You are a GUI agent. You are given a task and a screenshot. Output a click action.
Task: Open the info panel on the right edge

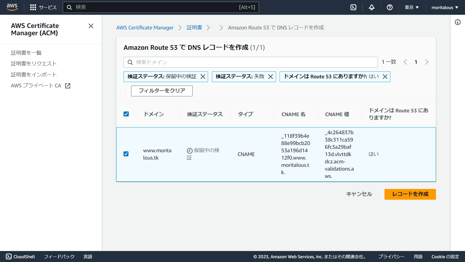458,22
